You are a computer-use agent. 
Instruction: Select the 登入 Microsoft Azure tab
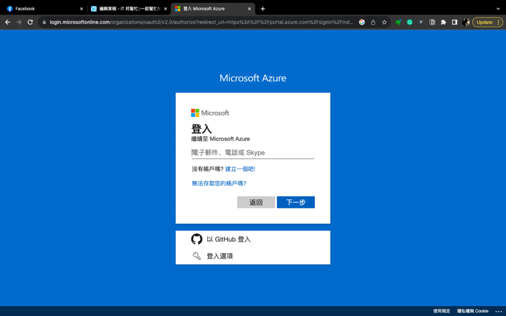click(213, 9)
